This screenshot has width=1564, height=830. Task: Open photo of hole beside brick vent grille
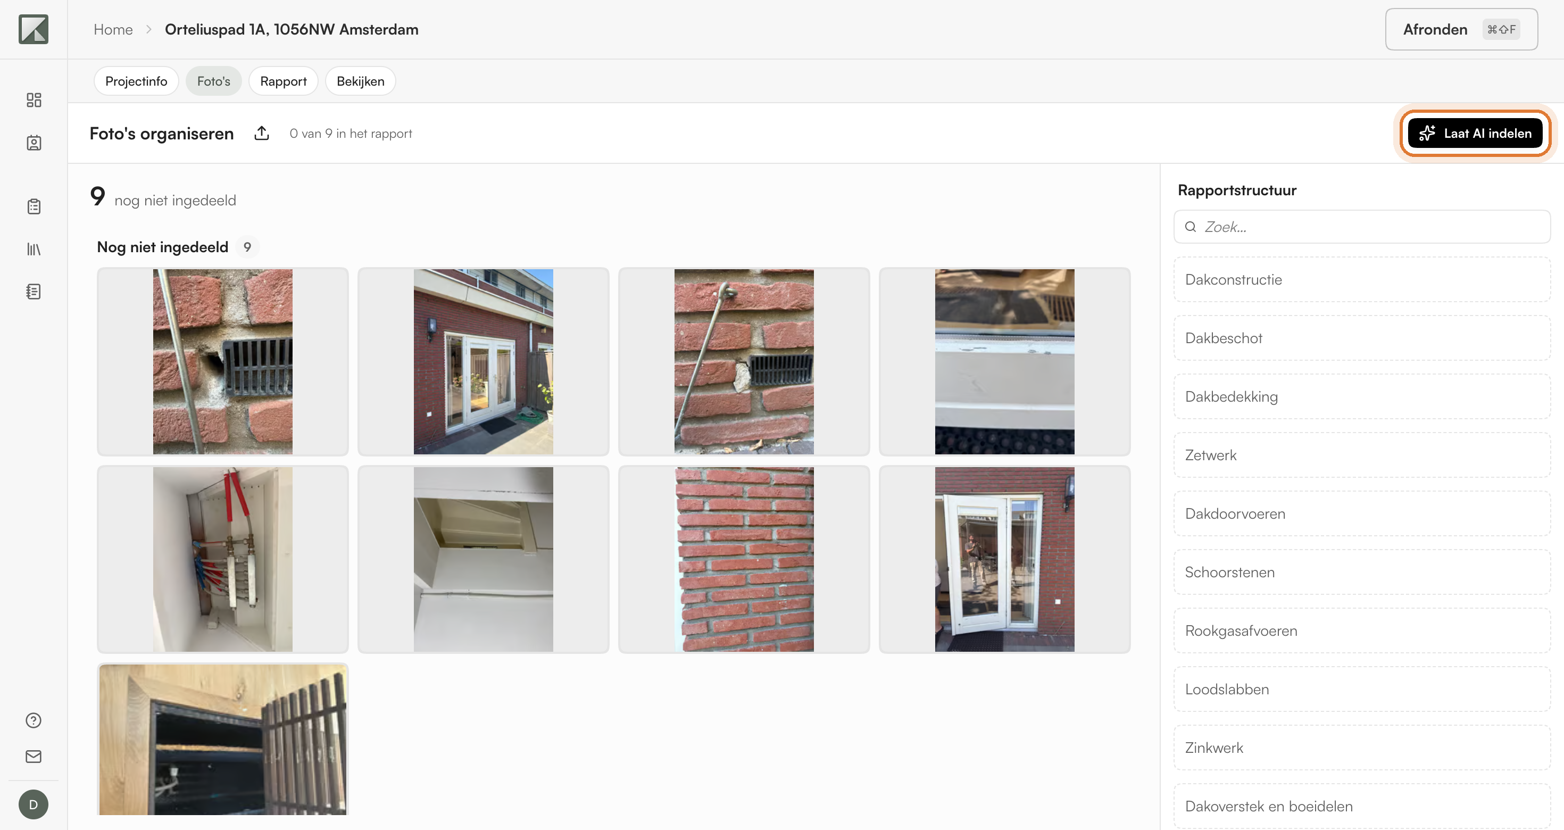[x=223, y=362]
